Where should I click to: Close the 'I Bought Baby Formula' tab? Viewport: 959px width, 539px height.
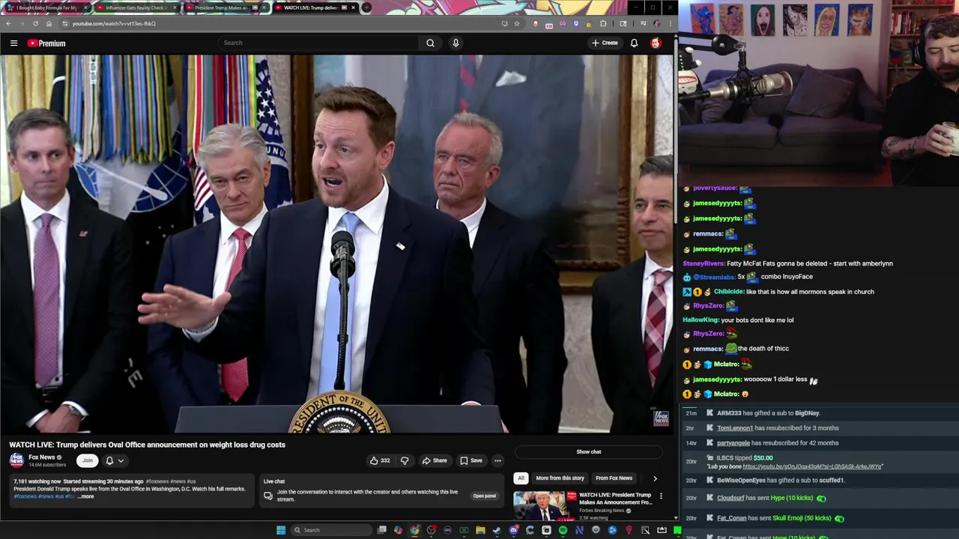click(85, 7)
